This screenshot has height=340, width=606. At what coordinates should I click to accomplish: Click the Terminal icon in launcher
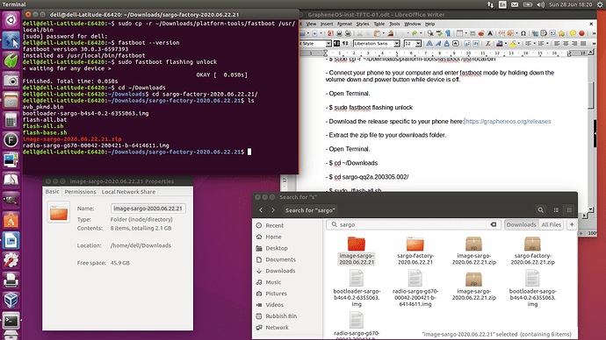[11, 321]
